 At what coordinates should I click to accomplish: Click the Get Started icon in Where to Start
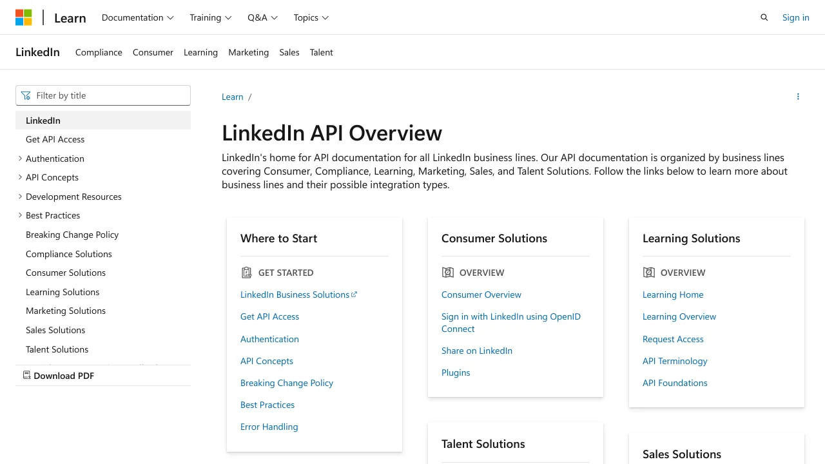point(246,273)
